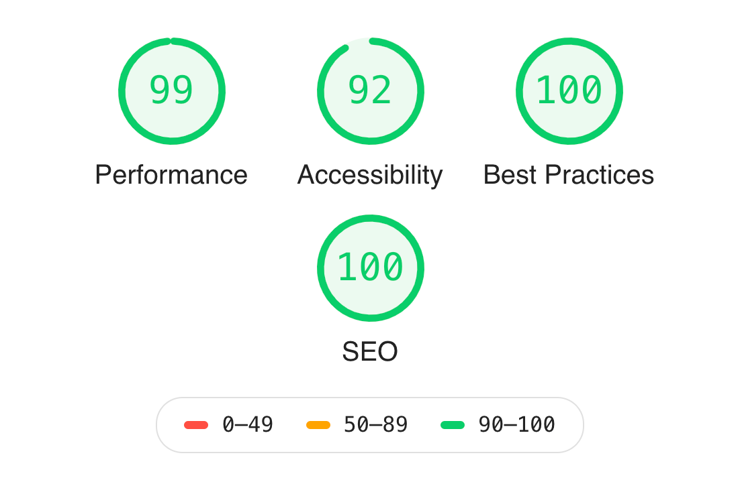Click the 90–100 range text
The image size is (740, 480).
(x=517, y=424)
